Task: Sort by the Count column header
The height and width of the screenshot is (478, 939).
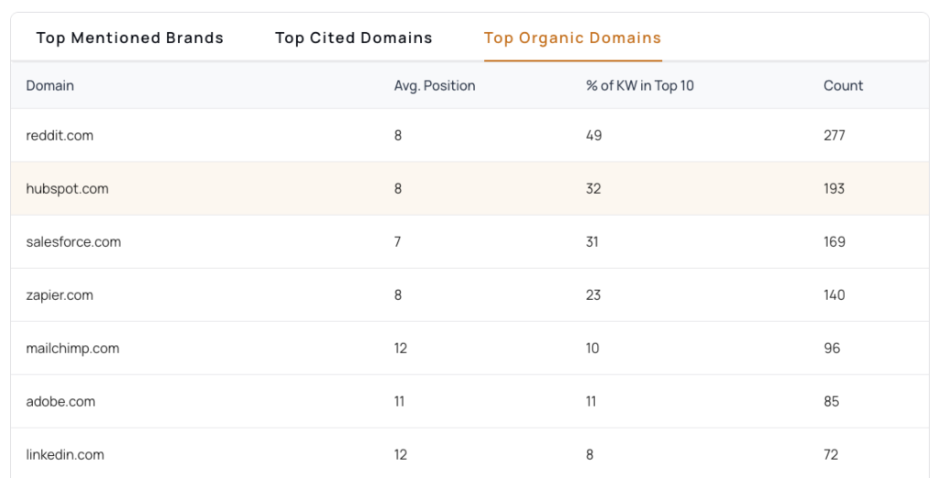Action: (x=843, y=85)
